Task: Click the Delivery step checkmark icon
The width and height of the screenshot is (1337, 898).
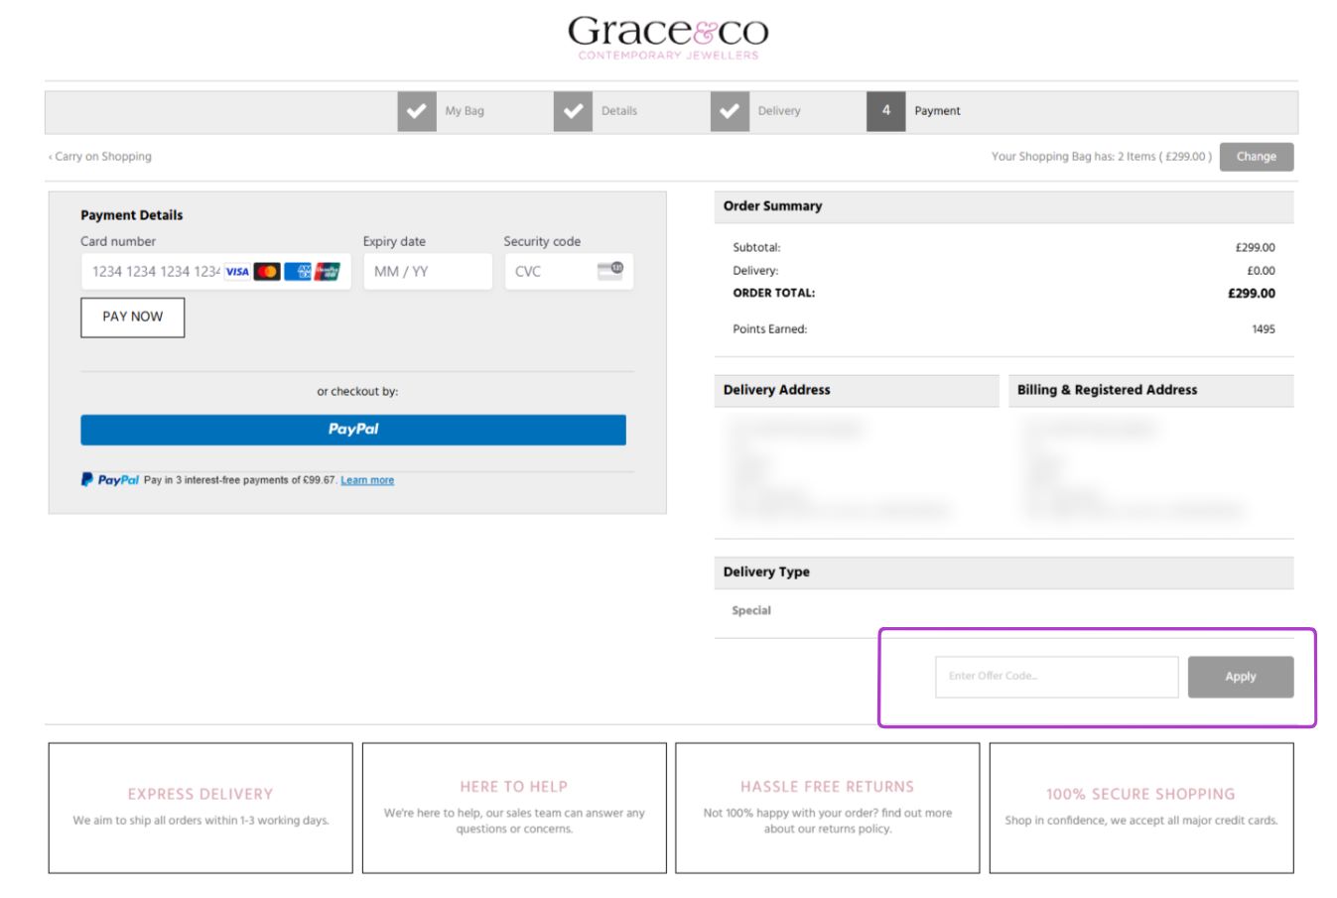Action: click(x=730, y=111)
